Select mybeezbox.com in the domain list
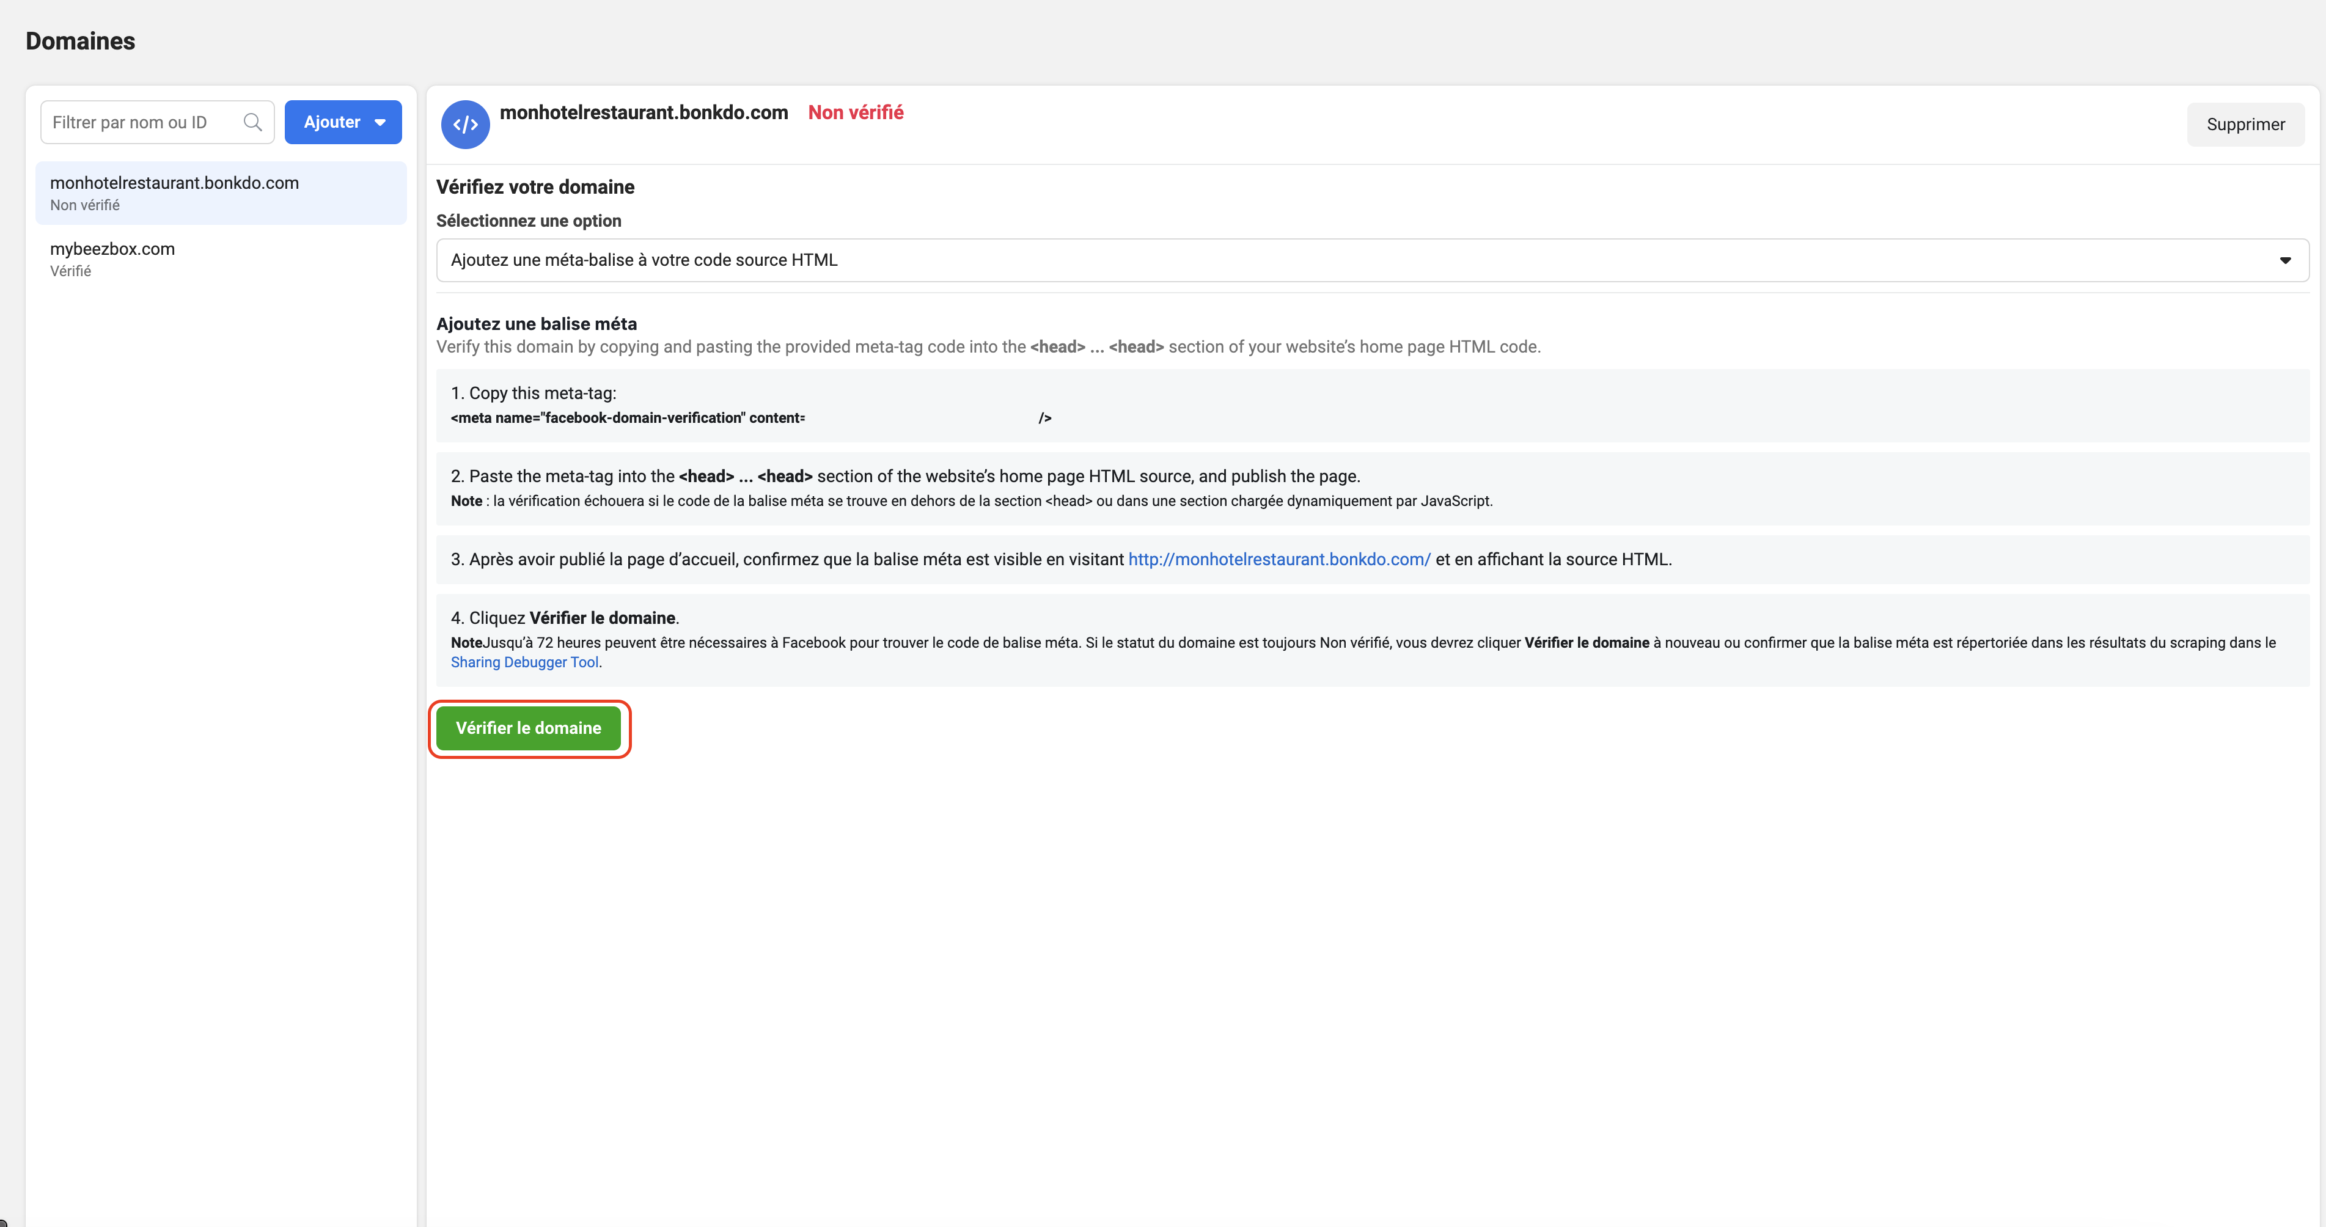This screenshot has height=1227, width=2326. click(x=112, y=249)
